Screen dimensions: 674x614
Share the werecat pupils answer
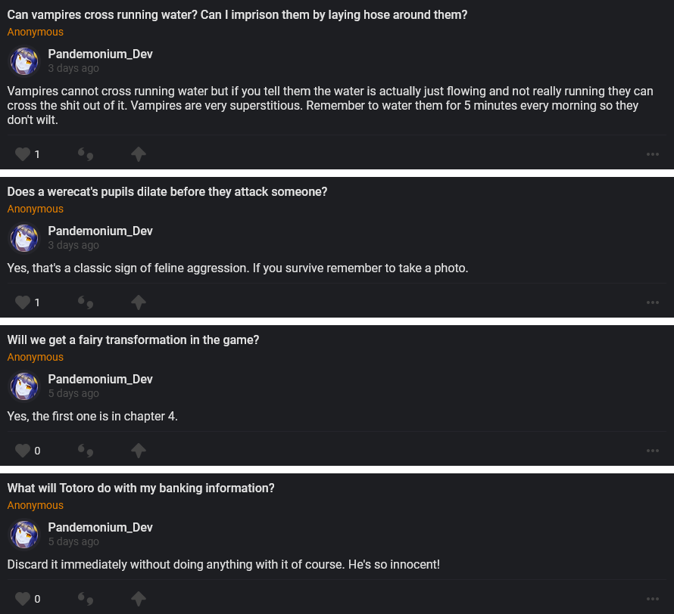138,302
